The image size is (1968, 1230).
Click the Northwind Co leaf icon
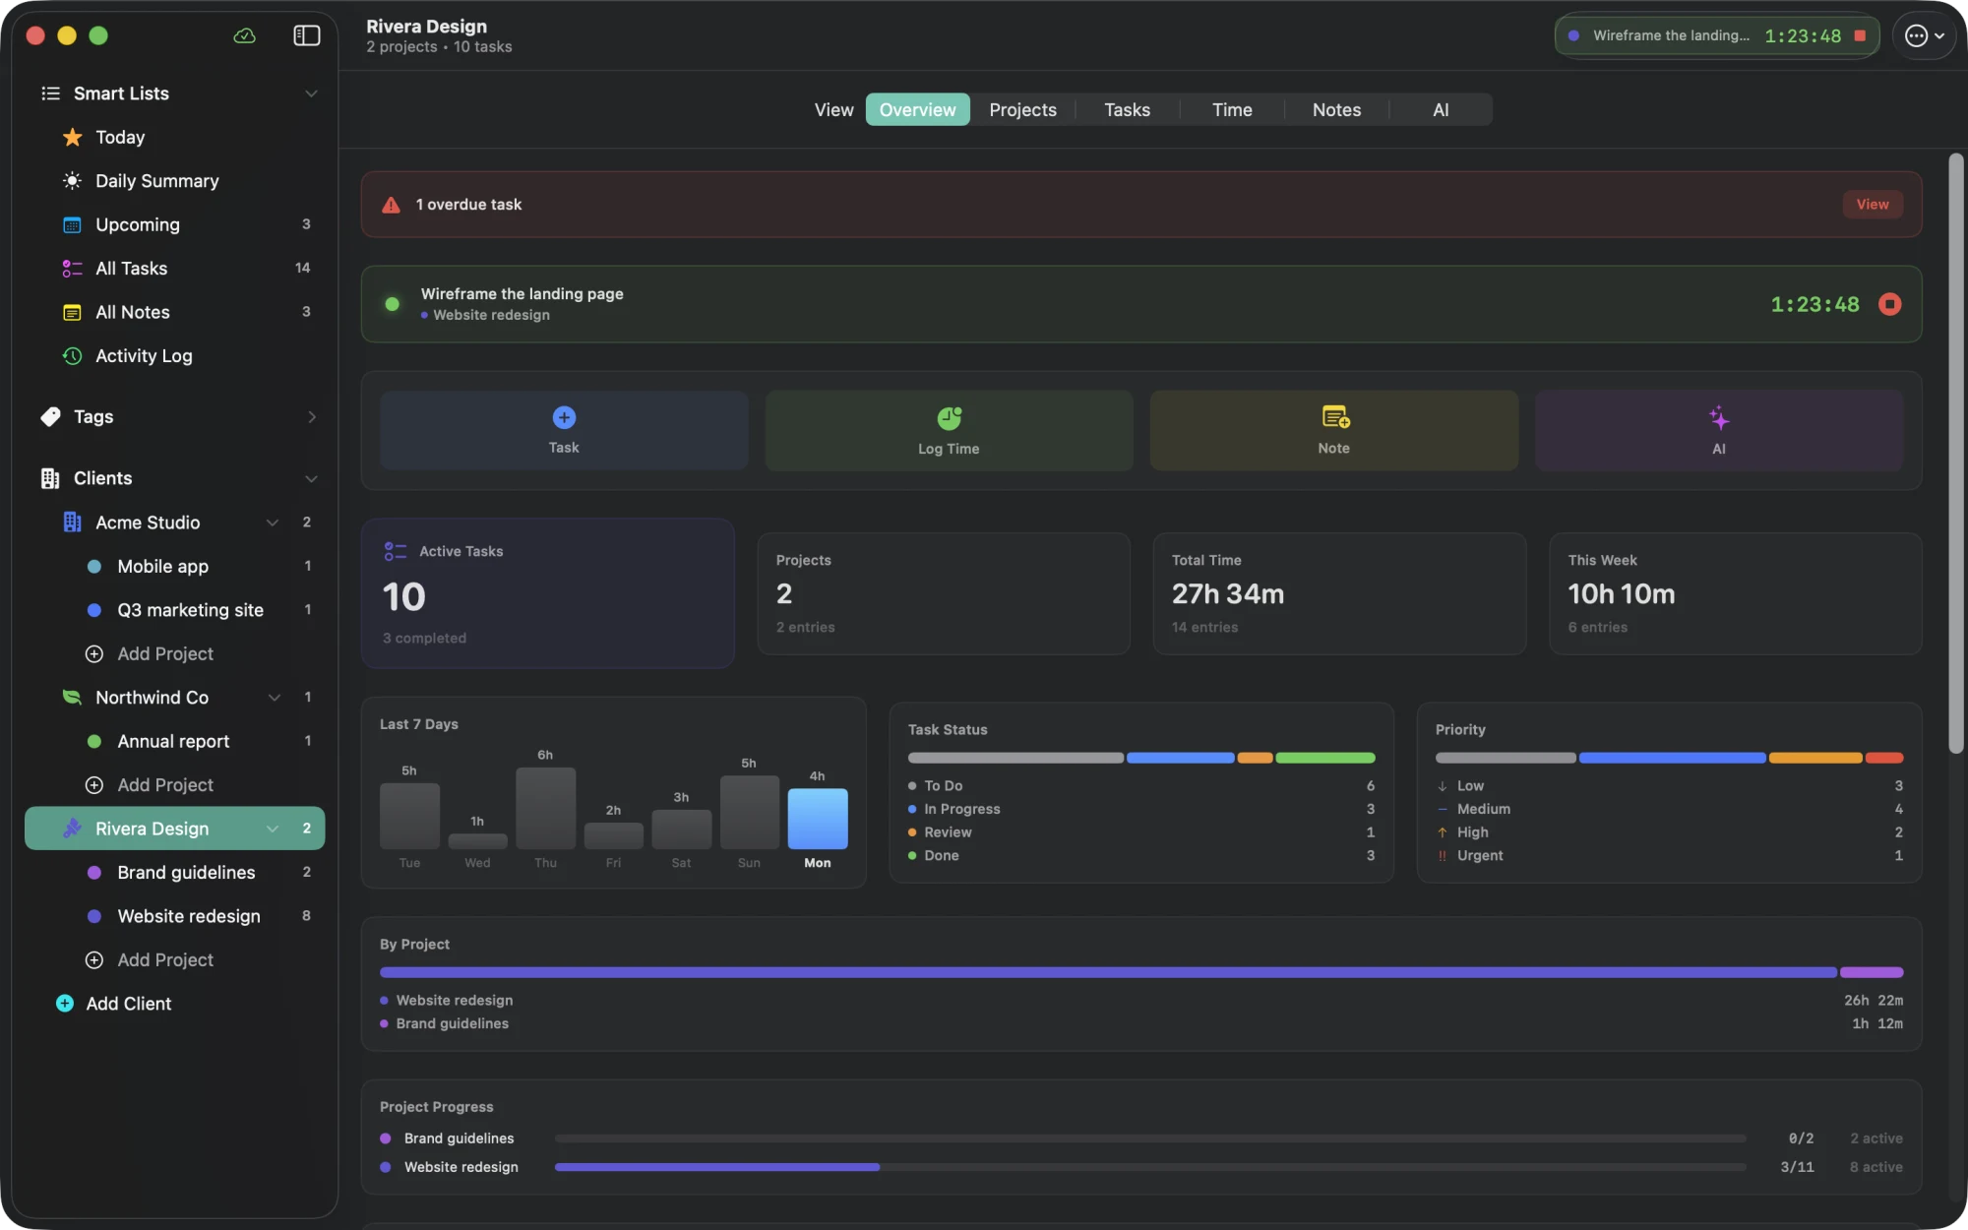(x=72, y=698)
